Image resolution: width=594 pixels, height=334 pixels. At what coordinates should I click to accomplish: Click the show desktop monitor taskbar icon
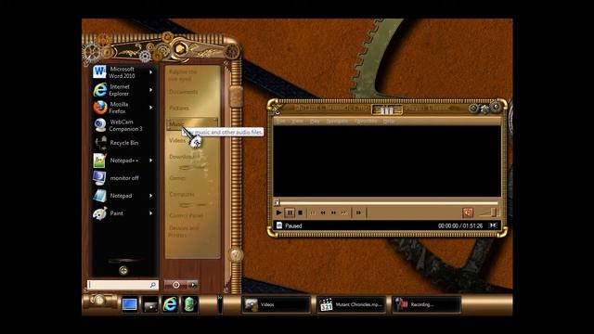click(x=130, y=304)
